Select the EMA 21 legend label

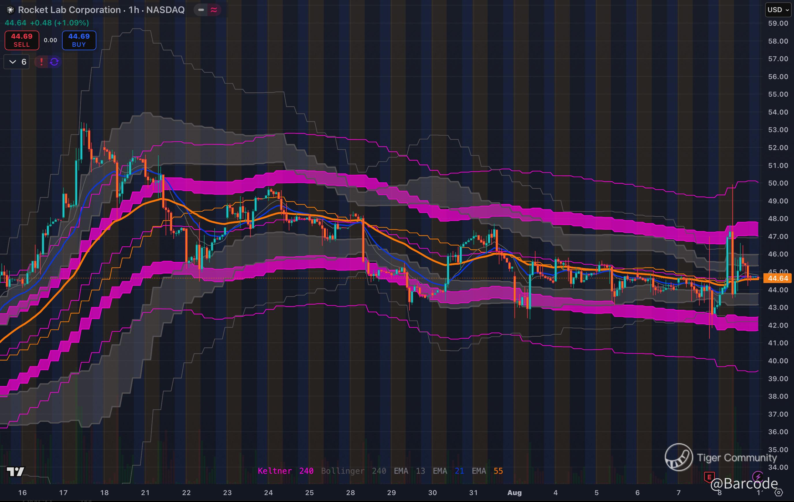pos(448,471)
